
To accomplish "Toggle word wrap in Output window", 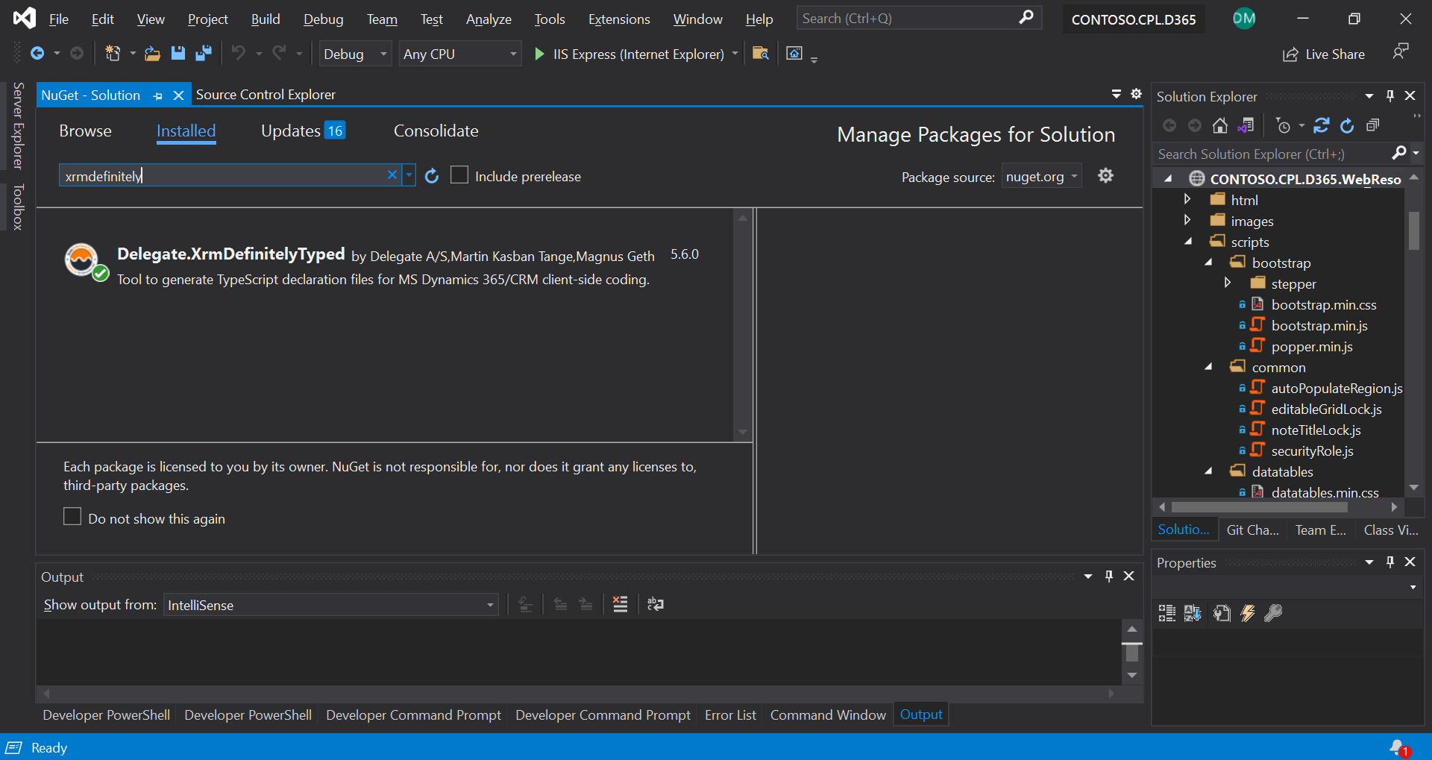I will click(x=656, y=604).
